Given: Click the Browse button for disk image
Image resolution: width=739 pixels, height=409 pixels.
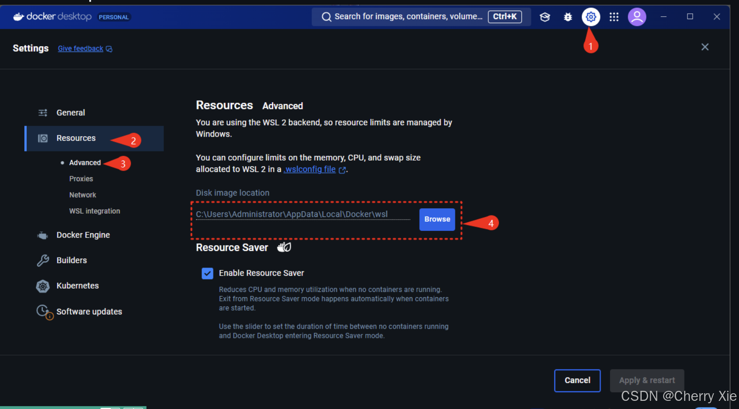Looking at the screenshot, I should 437,219.
